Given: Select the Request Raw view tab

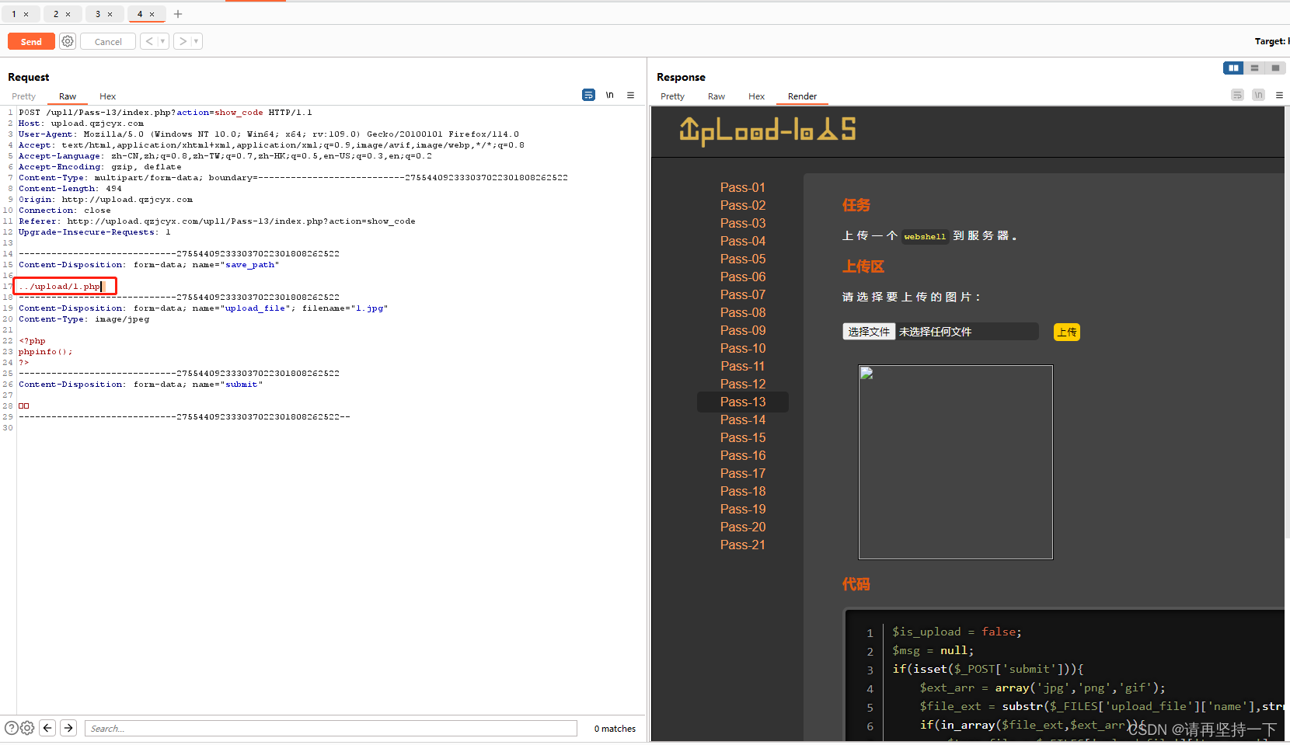Looking at the screenshot, I should point(68,96).
